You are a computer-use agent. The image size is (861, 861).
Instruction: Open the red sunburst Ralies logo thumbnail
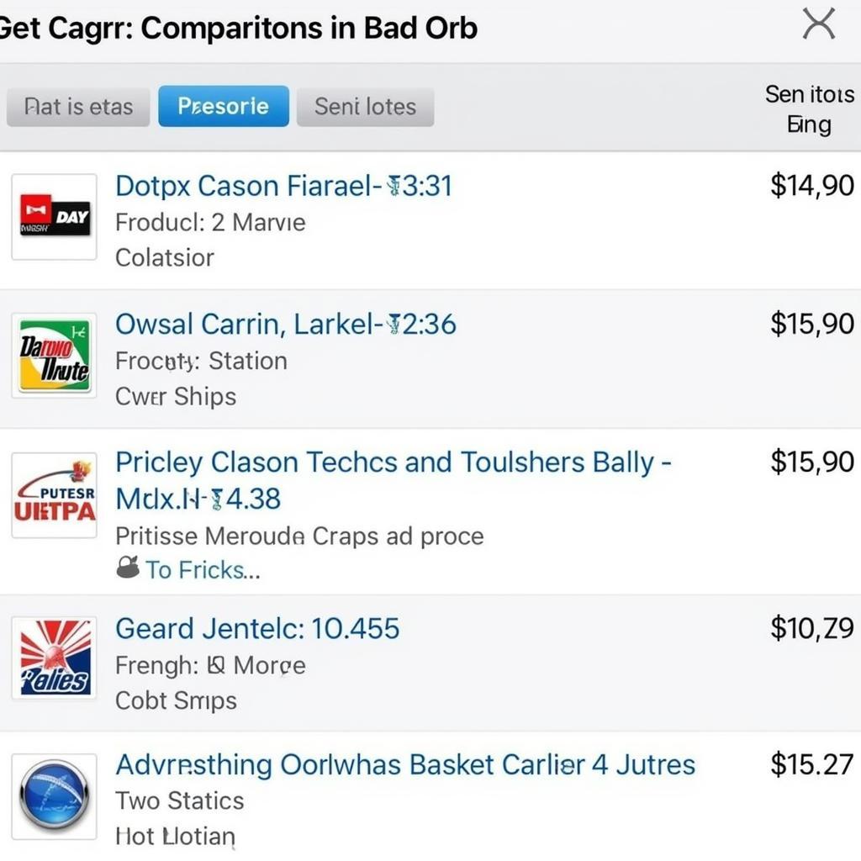click(55, 658)
